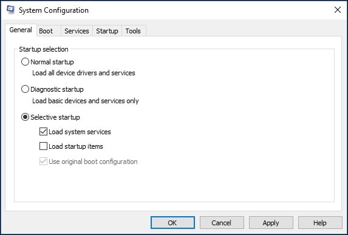Select the Normal startup radio button
This screenshot has width=348, height=235.
[x=25, y=62]
